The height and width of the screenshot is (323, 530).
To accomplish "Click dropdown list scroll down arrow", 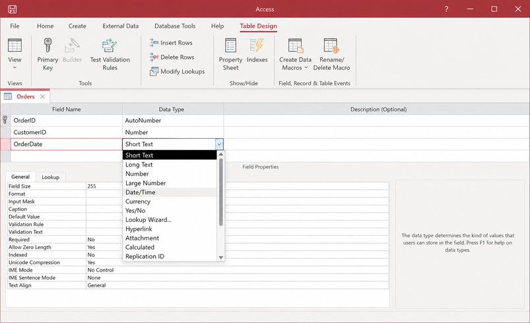I will tap(220, 258).
